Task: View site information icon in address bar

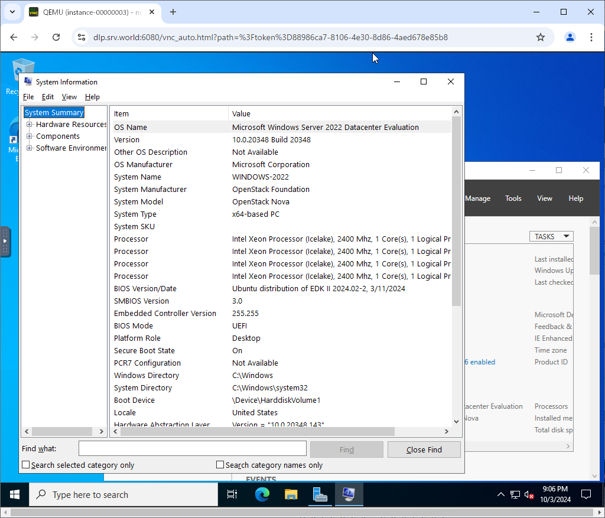Action: [x=82, y=37]
